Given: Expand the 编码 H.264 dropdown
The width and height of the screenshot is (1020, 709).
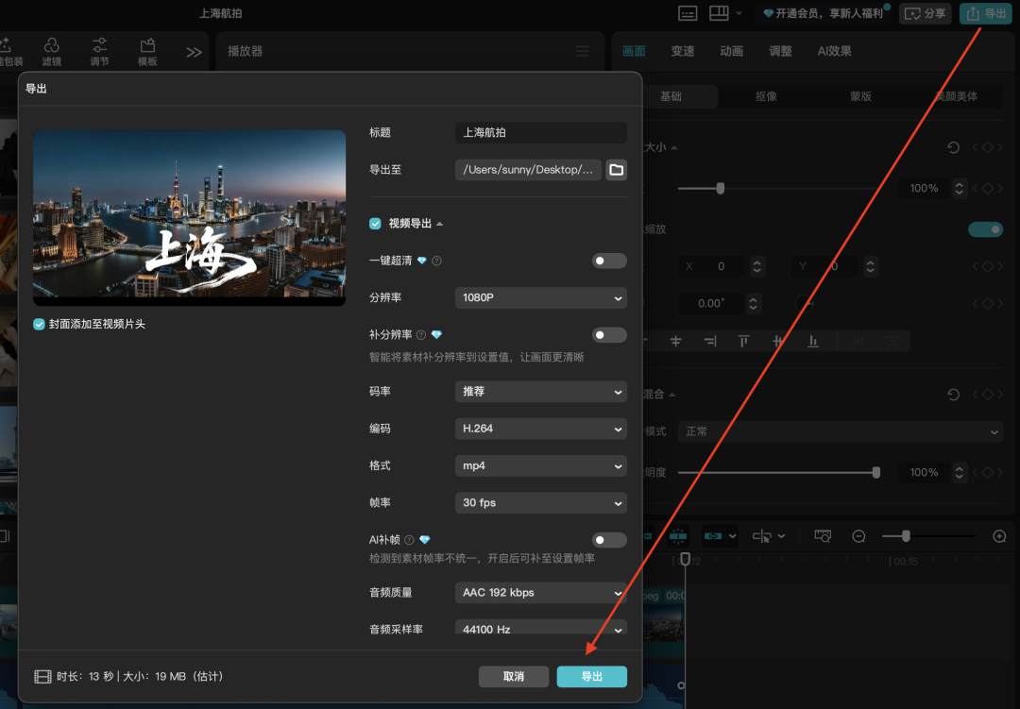Looking at the screenshot, I should [540, 429].
